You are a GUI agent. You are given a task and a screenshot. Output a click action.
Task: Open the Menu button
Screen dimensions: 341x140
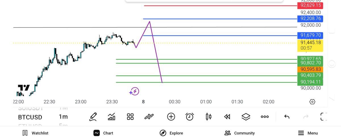pos(308,133)
